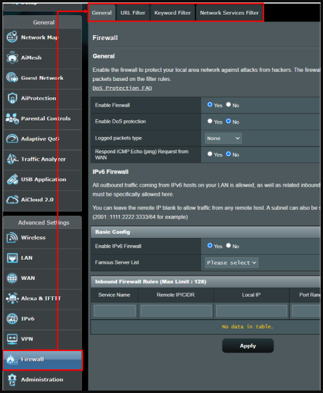Open the Parental Controls menu item
The height and width of the screenshot is (393, 323).
click(42, 119)
